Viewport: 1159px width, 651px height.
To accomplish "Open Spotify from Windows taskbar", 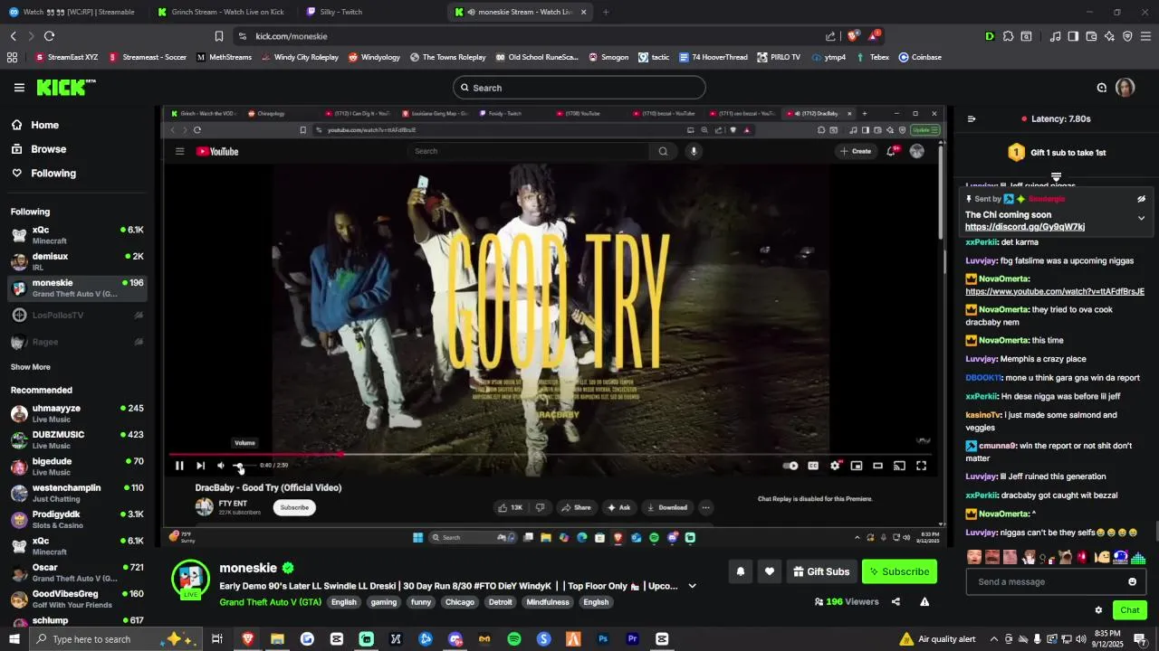I will [x=514, y=639].
